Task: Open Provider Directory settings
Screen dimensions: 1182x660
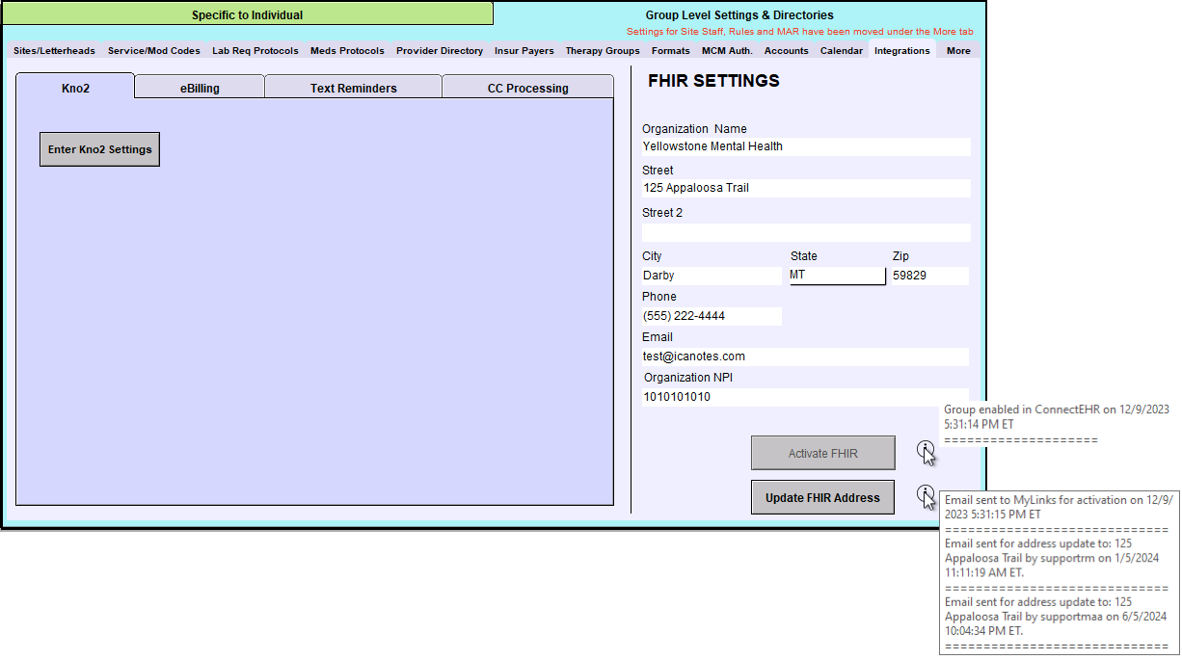Action: click(440, 50)
